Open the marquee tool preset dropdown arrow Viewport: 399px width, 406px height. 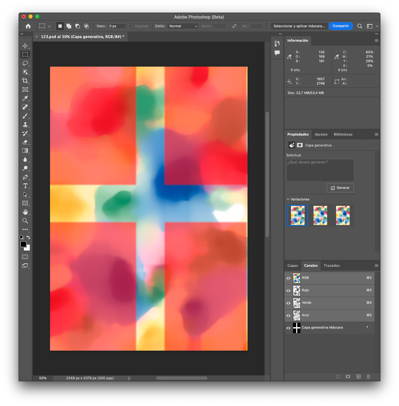click(x=49, y=26)
